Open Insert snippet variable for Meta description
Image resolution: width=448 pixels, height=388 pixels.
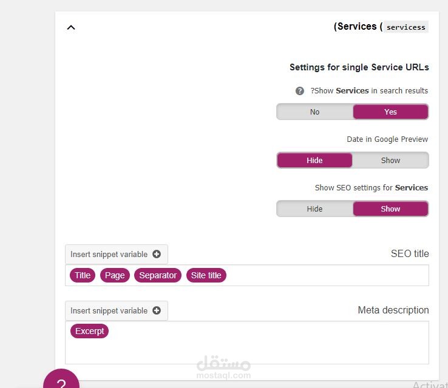(109, 310)
